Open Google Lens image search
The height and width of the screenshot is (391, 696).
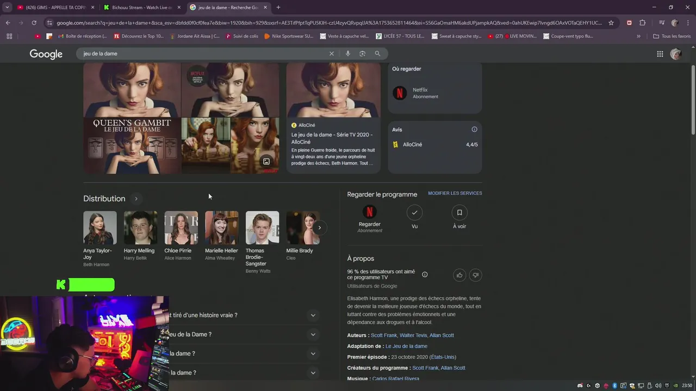pyautogui.click(x=362, y=54)
